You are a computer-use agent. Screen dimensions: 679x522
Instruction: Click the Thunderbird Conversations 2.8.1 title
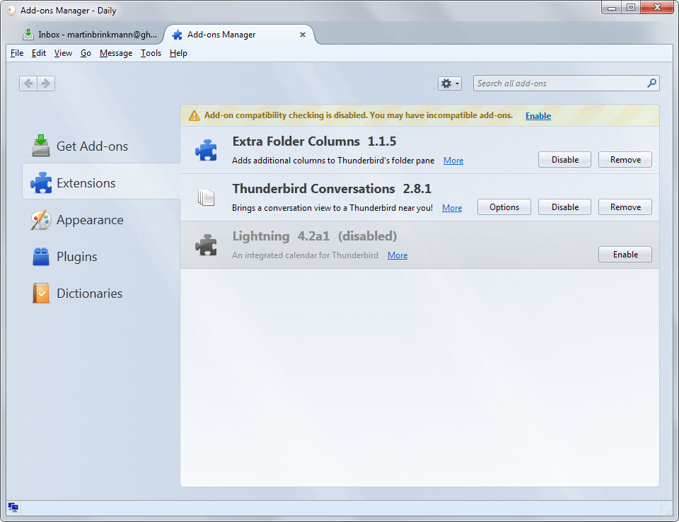point(332,188)
